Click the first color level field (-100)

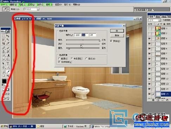[x=77, y=35]
